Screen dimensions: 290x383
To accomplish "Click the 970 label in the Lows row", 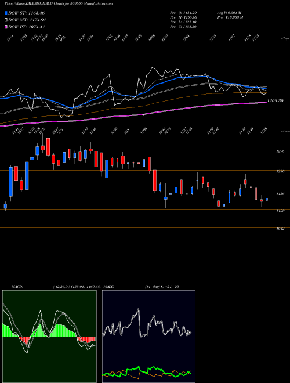I will click(60, 130).
